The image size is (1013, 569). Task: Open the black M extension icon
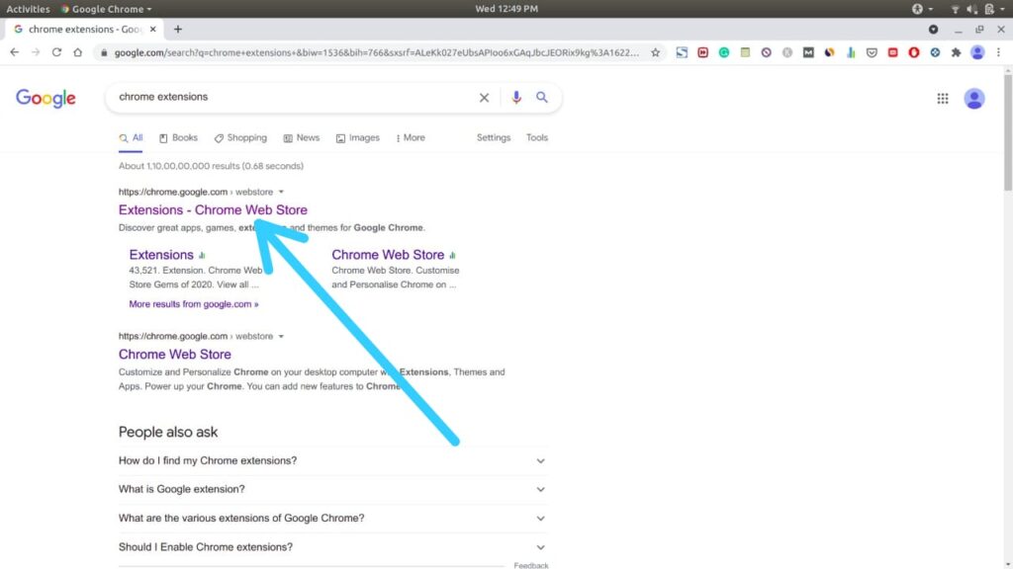pyautogui.click(x=808, y=53)
